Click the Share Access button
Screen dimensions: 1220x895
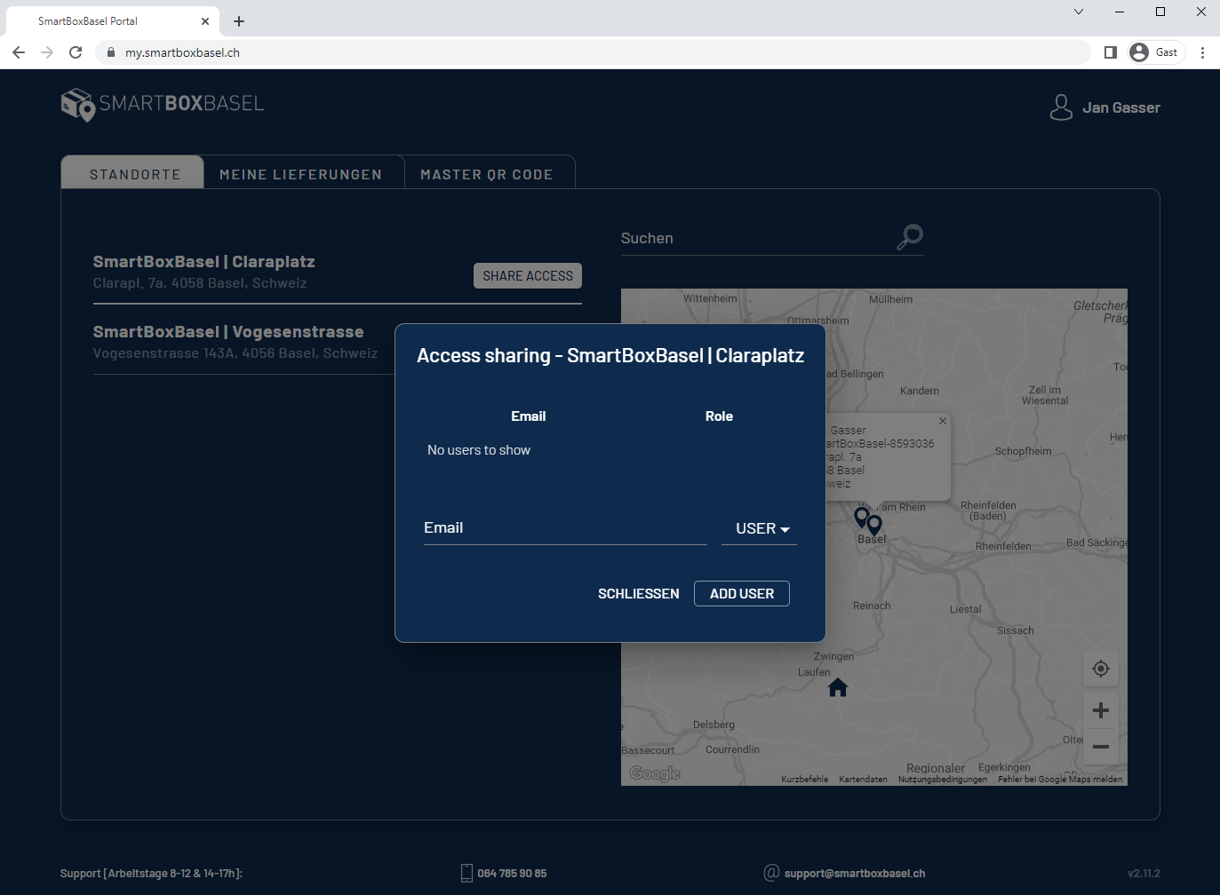click(x=528, y=276)
